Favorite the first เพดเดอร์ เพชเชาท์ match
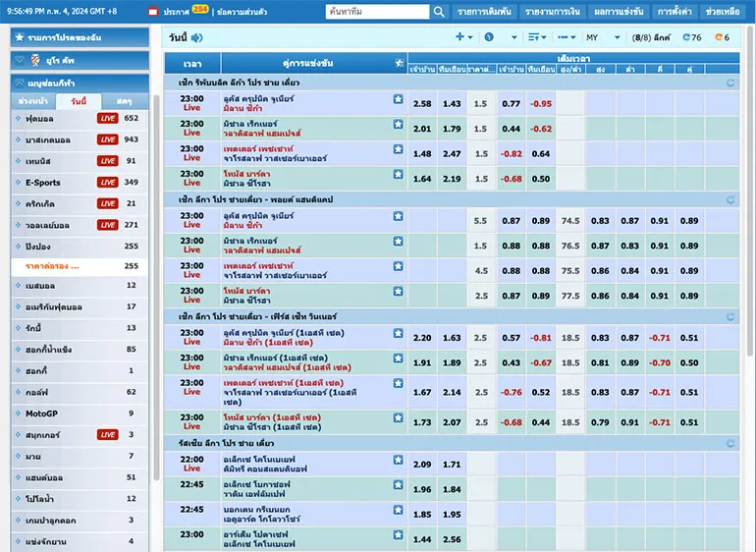The width and height of the screenshot is (756, 552). point(398,149)
